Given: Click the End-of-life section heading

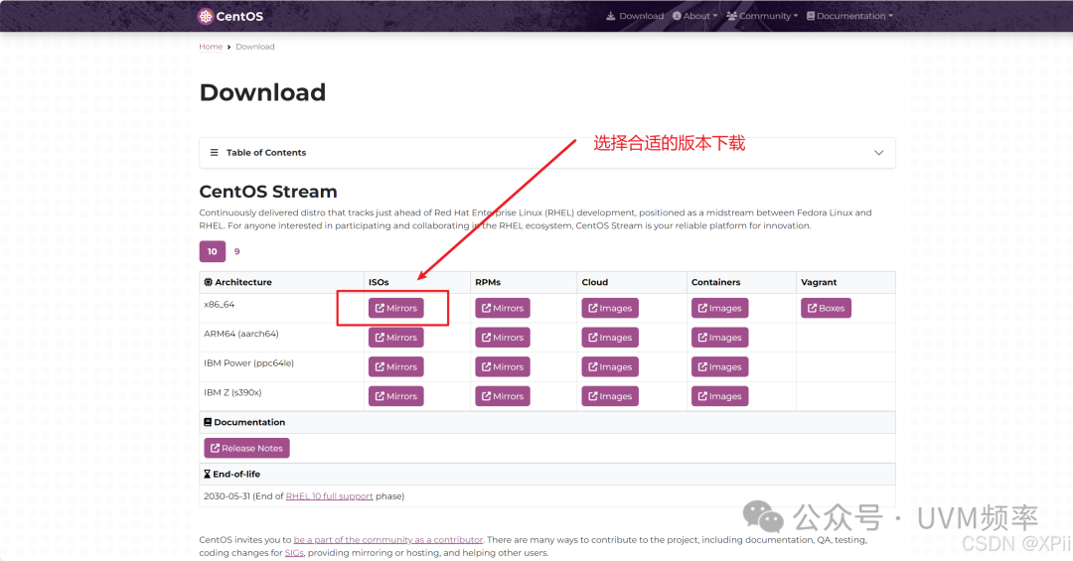Looking at the screenshot, I should (x=231, y=474).
